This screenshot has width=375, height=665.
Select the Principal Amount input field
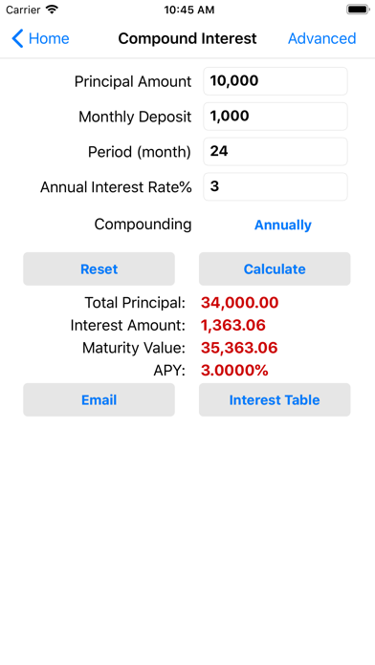click(276, 81)
